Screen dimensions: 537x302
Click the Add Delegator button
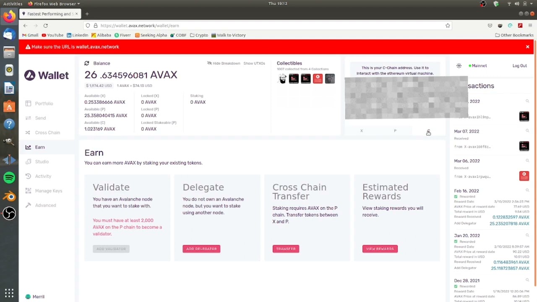pos(201,249)
